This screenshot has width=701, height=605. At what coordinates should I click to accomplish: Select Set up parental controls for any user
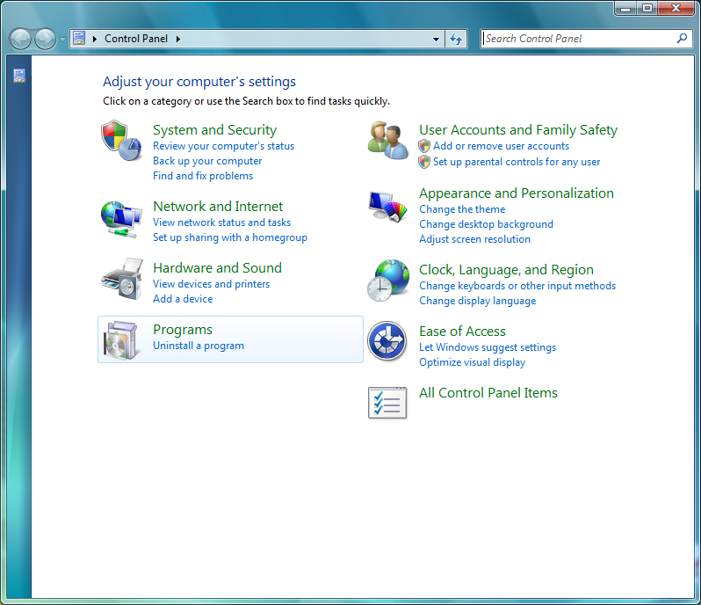pyautogui.click(x=517, y=162)
